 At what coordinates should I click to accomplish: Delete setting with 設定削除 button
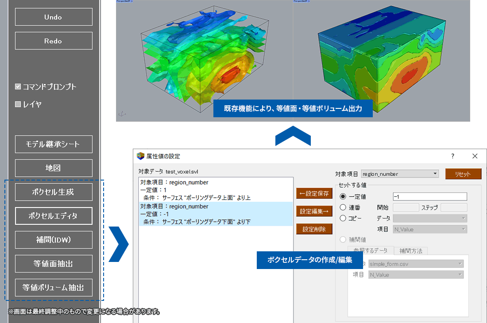click(314, 229)
